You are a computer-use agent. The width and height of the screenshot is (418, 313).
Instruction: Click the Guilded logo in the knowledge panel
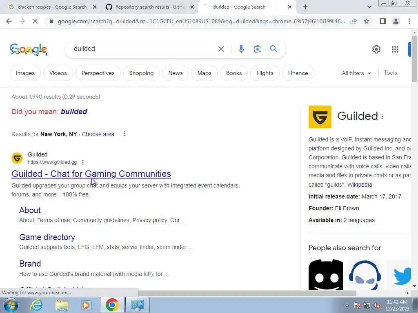point(320,117)
